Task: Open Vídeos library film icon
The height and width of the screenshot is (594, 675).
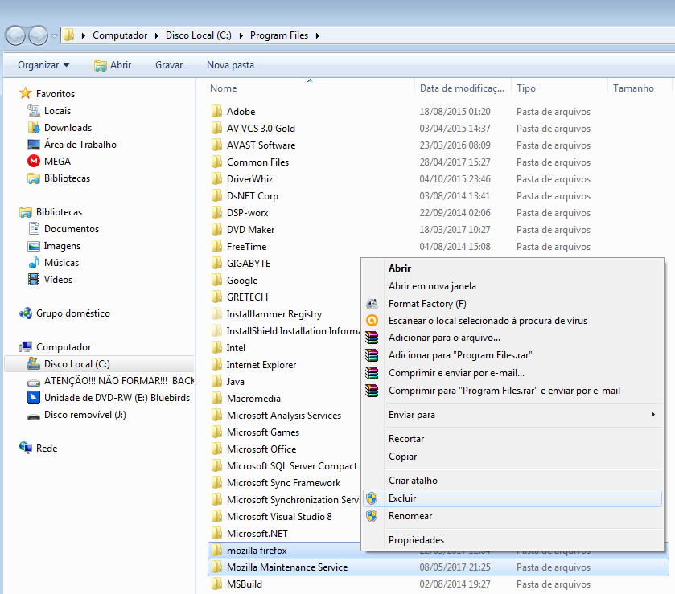Action: 34,279
